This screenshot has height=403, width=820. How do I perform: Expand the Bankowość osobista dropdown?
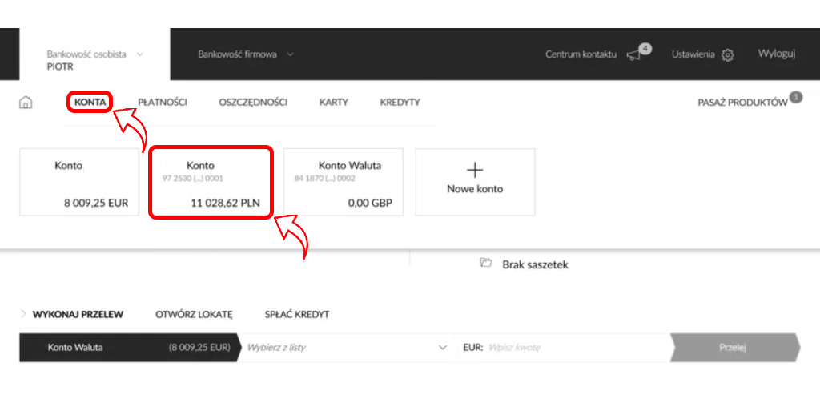coord(140,54)
